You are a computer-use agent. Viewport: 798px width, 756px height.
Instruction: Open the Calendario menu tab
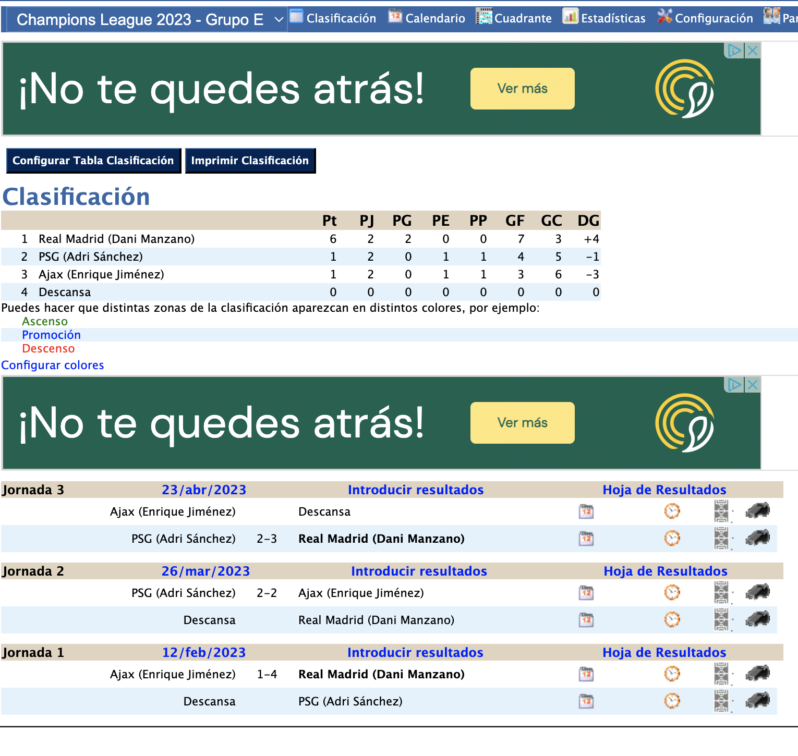pyautogui.click(x=427, y=18)
